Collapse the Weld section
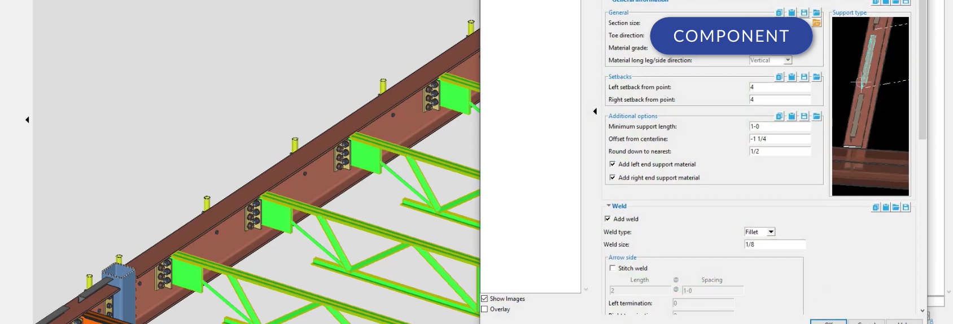Screen dimensions: 953x324 tap(609, 206)
